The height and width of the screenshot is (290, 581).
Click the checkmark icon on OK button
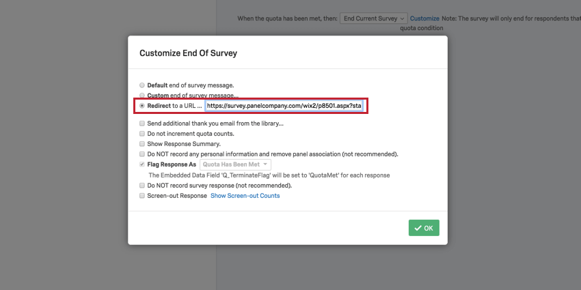pos(417,228)
